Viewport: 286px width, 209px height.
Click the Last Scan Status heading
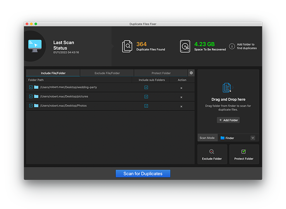(64, 45)
